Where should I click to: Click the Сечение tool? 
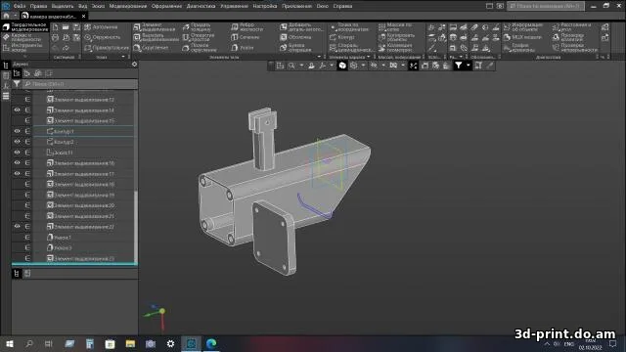(246, 37)
